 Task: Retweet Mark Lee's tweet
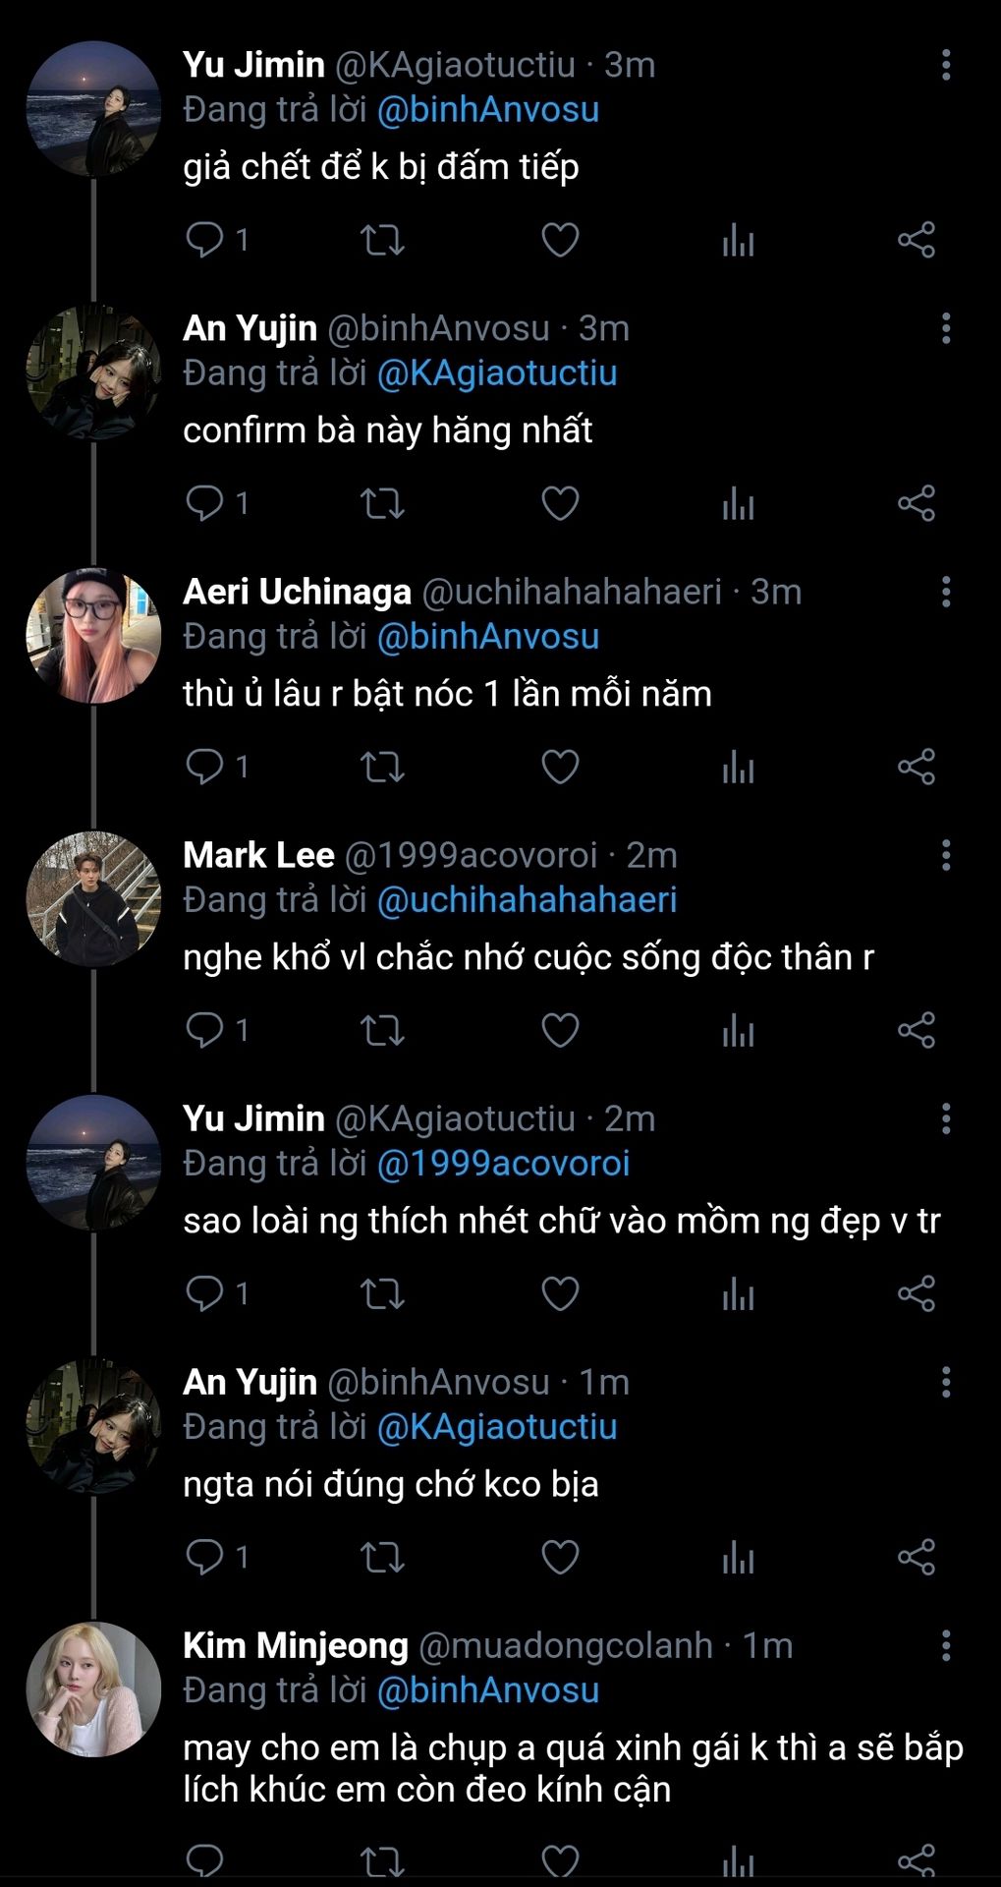click(382, 1030)
